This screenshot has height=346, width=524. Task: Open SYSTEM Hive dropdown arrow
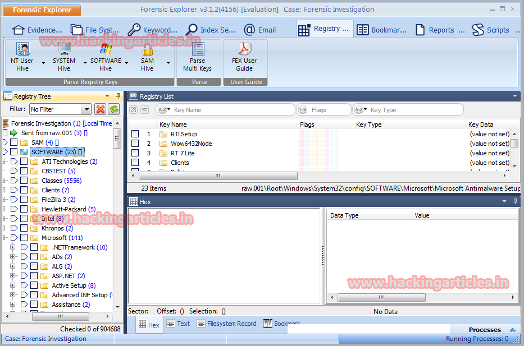coord(85,63)
